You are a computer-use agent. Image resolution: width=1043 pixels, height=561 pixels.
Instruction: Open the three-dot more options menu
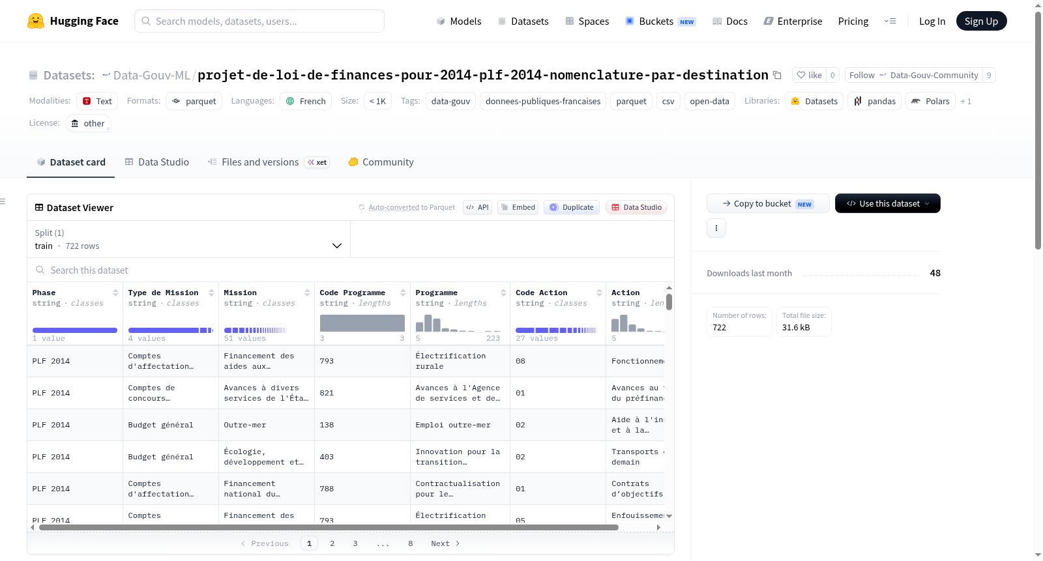point(716,228)
